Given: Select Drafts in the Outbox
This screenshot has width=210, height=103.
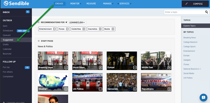Looking at the screenshot, I should pos(6,45).
